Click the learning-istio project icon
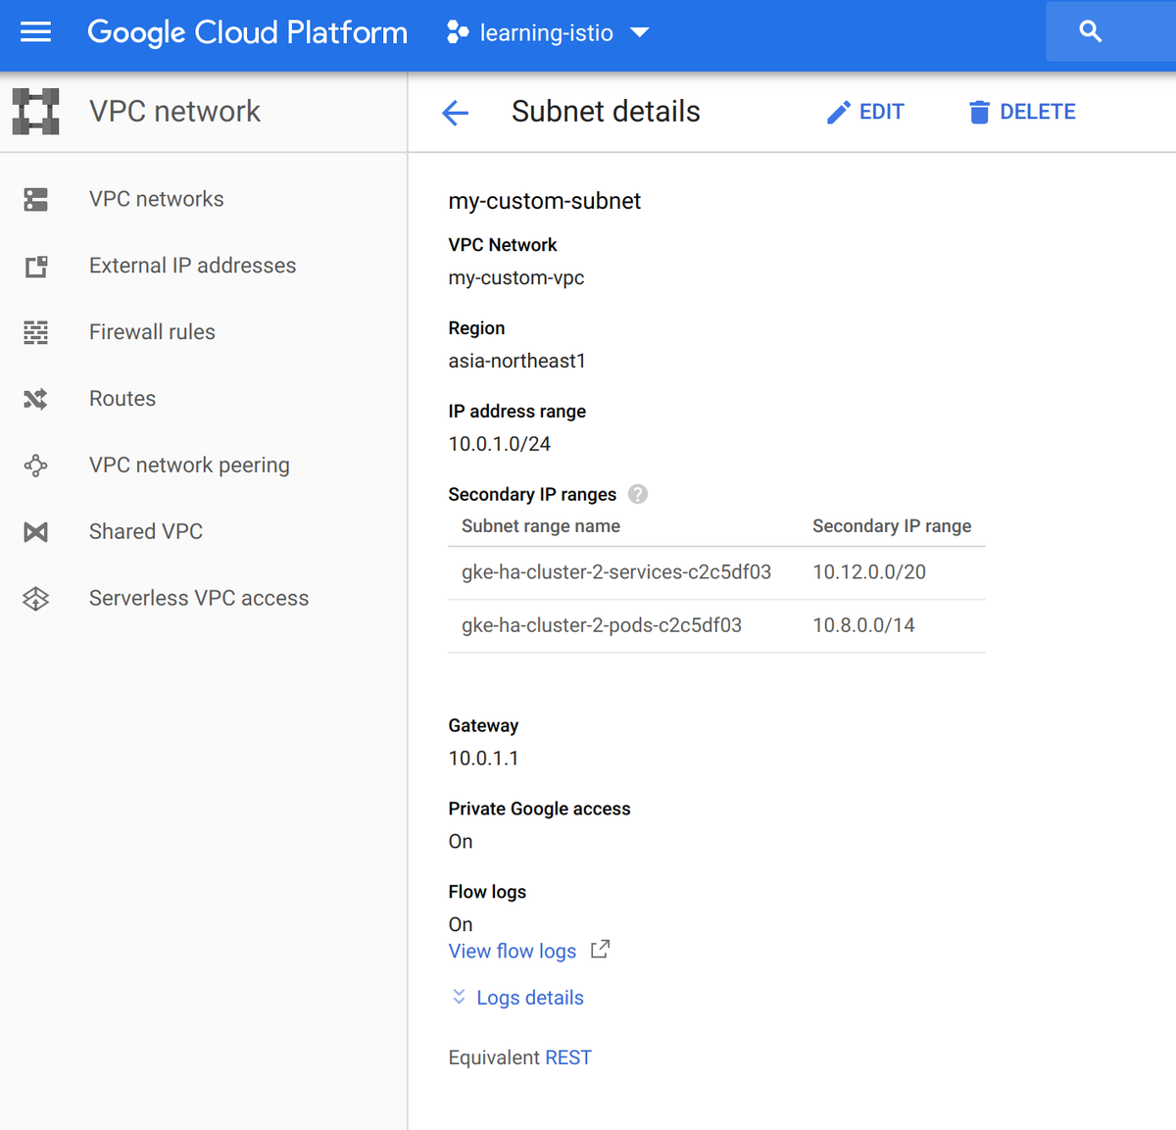 point(457,32)
